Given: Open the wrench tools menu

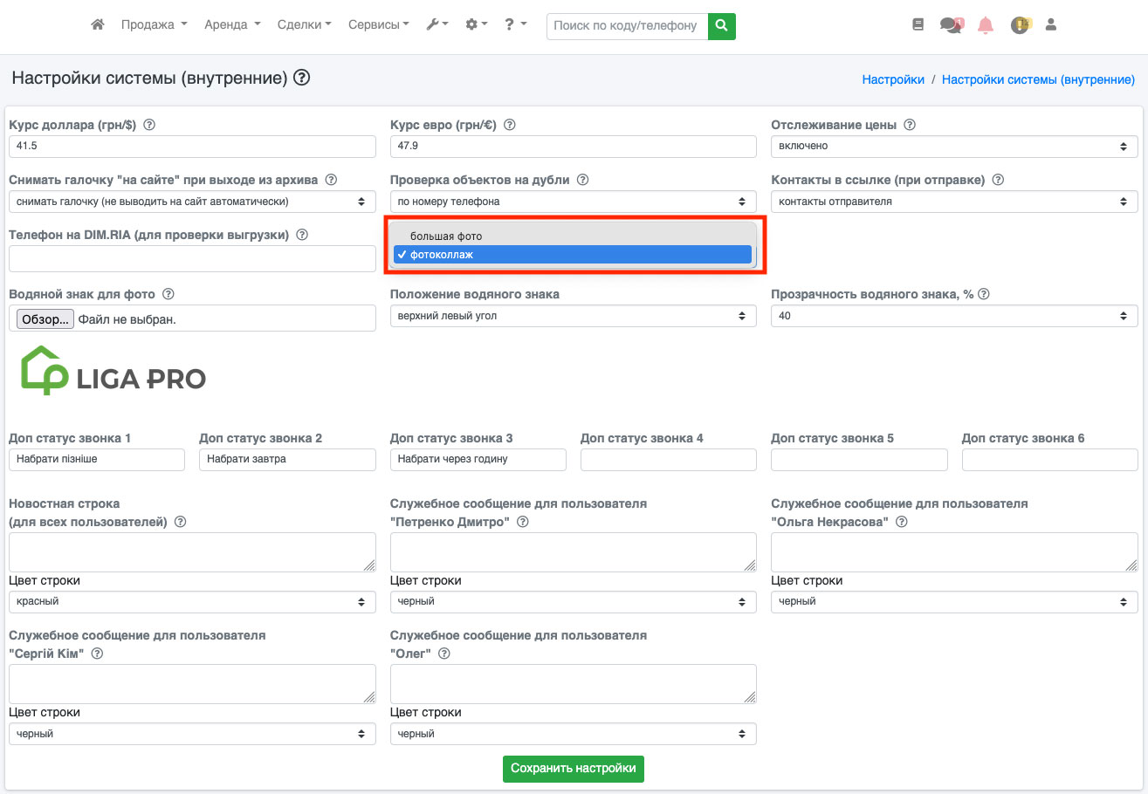Looking at the screenshot, I should pyautogui.click(x=437, y=25).
